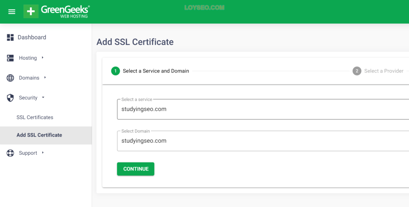Click Select a Service and Domain step label
This screenshot has width=409, height=207.
(156, 71)
